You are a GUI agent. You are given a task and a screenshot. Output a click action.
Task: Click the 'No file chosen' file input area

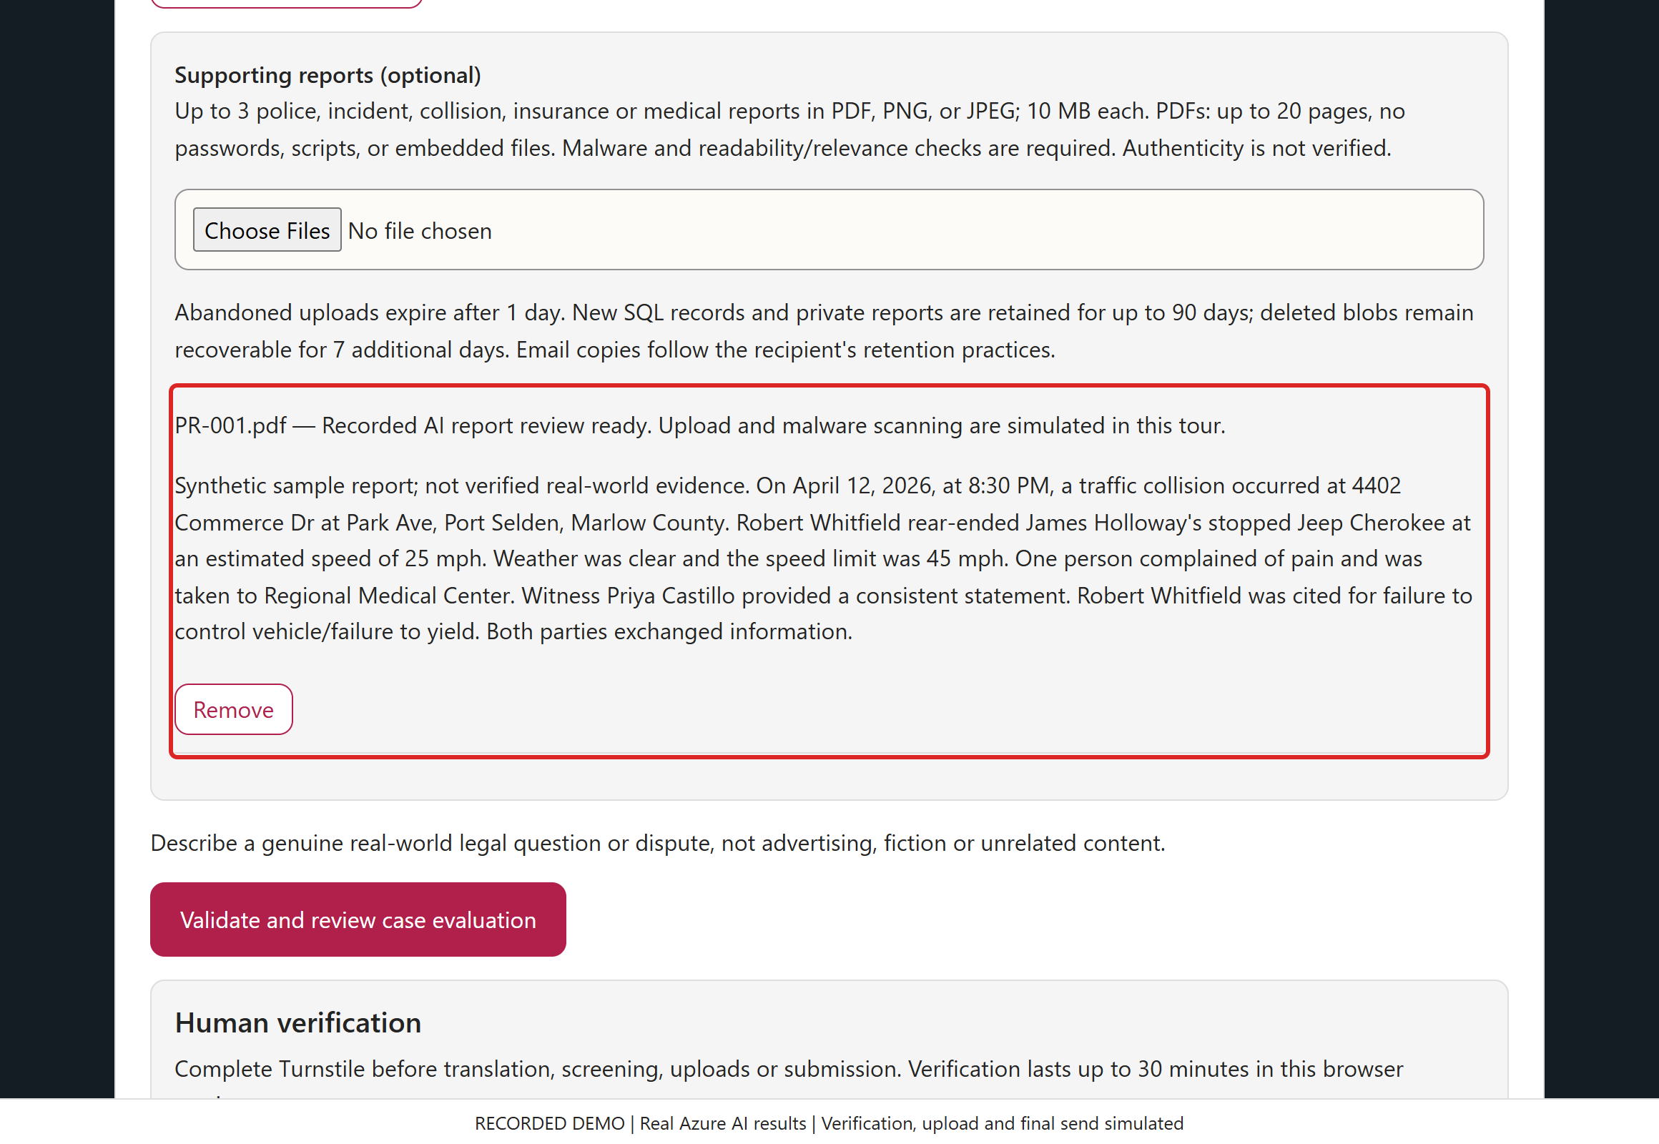click(x=829, y=230)
